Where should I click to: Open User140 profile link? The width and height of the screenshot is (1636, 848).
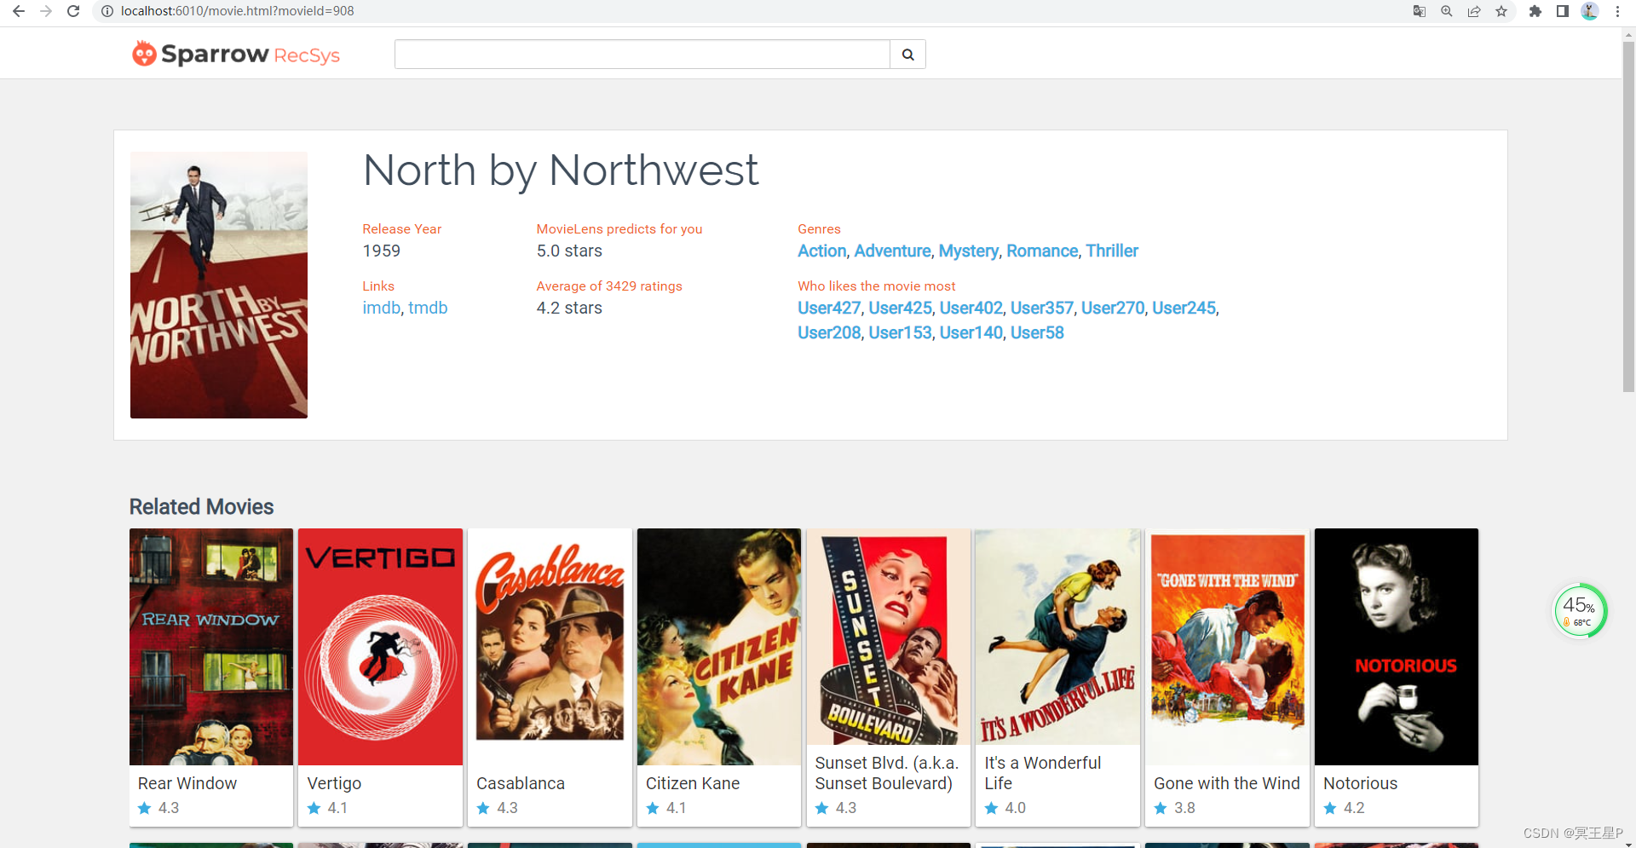[971, 332]
